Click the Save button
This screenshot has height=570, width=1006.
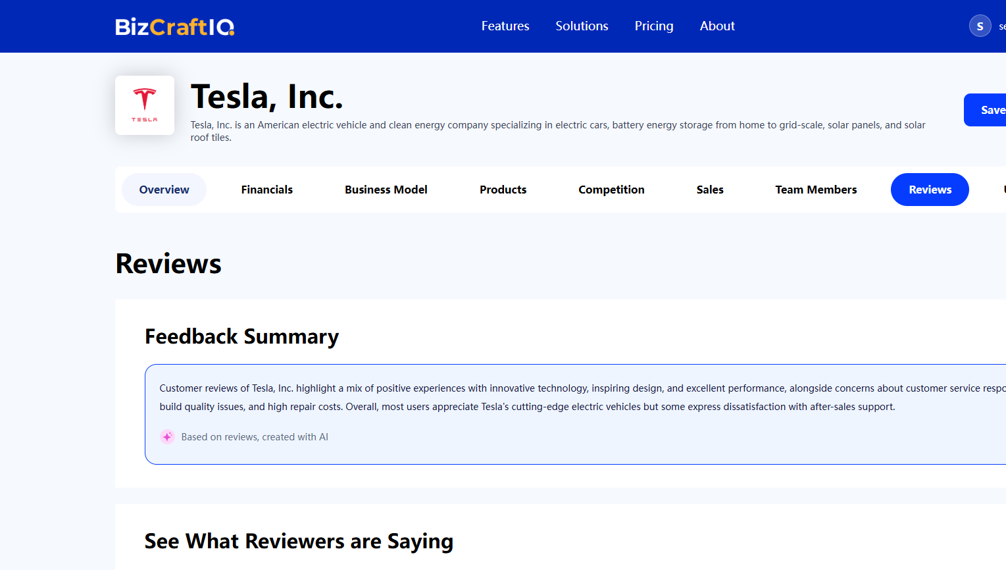pyautogui.click(x=985, y=110)
